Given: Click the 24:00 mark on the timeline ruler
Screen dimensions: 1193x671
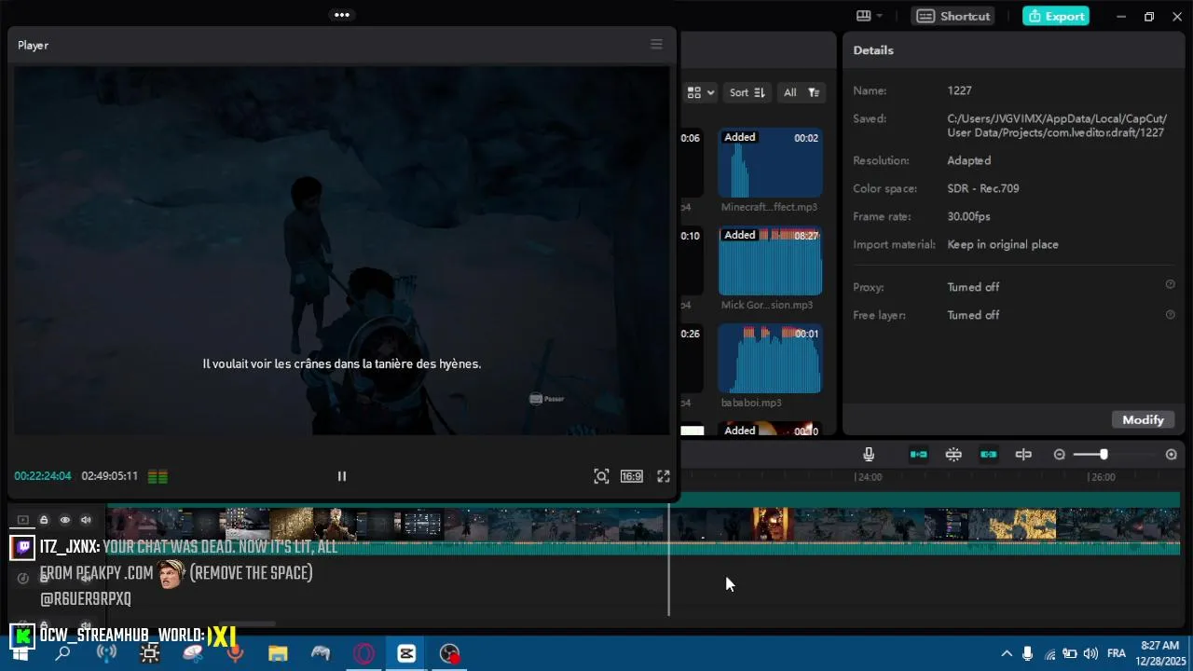Looking at the screenshot, I should (x=869, y=476).
